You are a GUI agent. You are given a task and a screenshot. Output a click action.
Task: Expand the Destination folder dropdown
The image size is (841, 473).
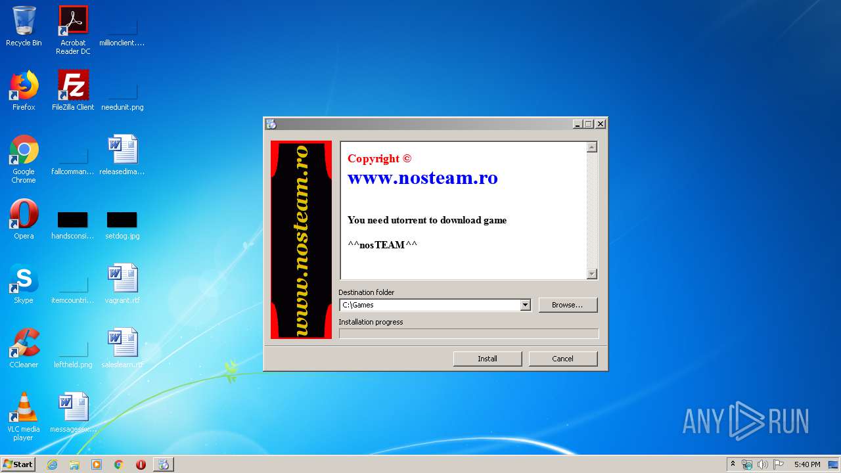pos(525,305)
